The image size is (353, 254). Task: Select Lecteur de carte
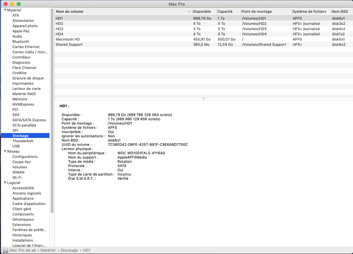[x=27, y=89]
